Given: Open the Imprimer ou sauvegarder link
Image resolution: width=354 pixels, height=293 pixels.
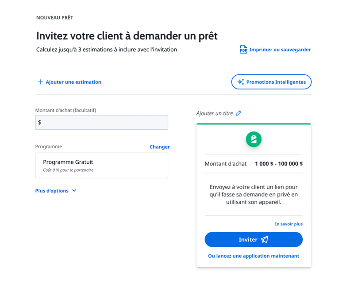Looking at the screenshot, I should pos(280,50).
